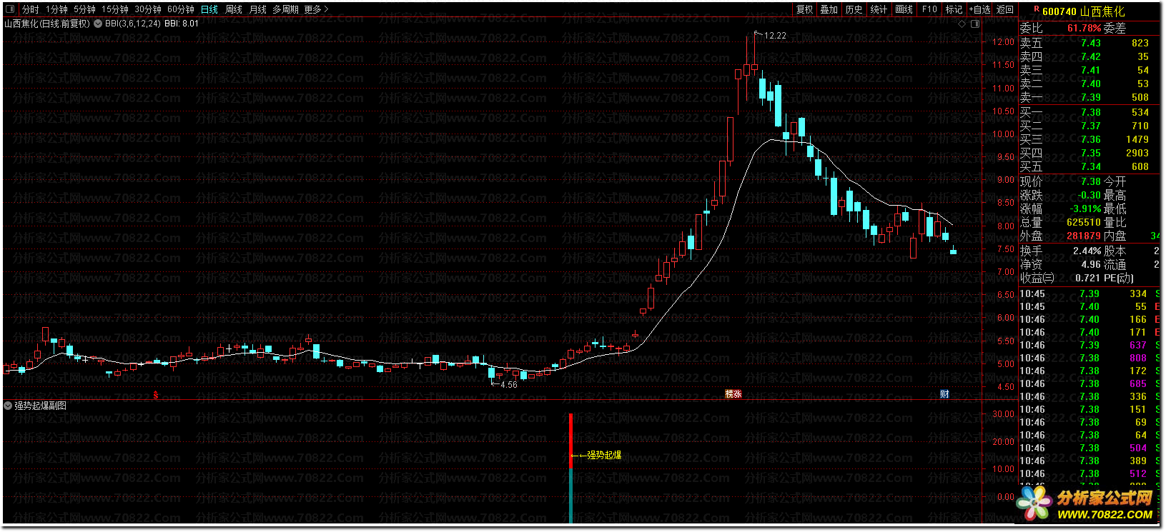The width and height of the screenshot is (1166, 532).
Task: Open the F10 company info
Action: pos(929,9)
